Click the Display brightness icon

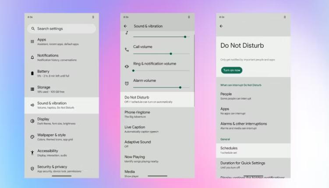click(x=32, y=121)
